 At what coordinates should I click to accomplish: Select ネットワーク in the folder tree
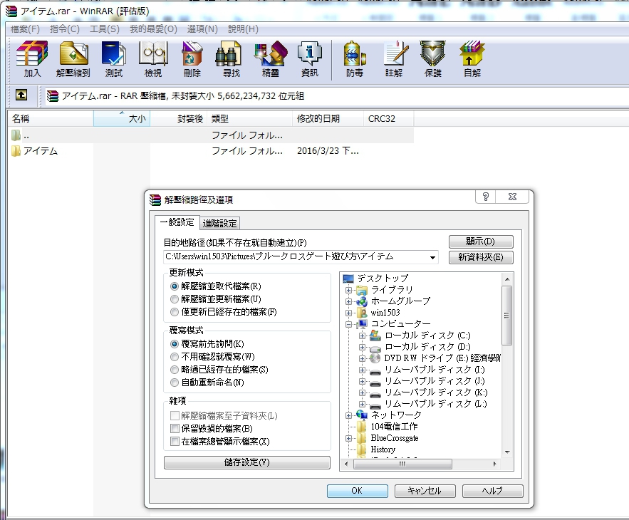(396, 415)
